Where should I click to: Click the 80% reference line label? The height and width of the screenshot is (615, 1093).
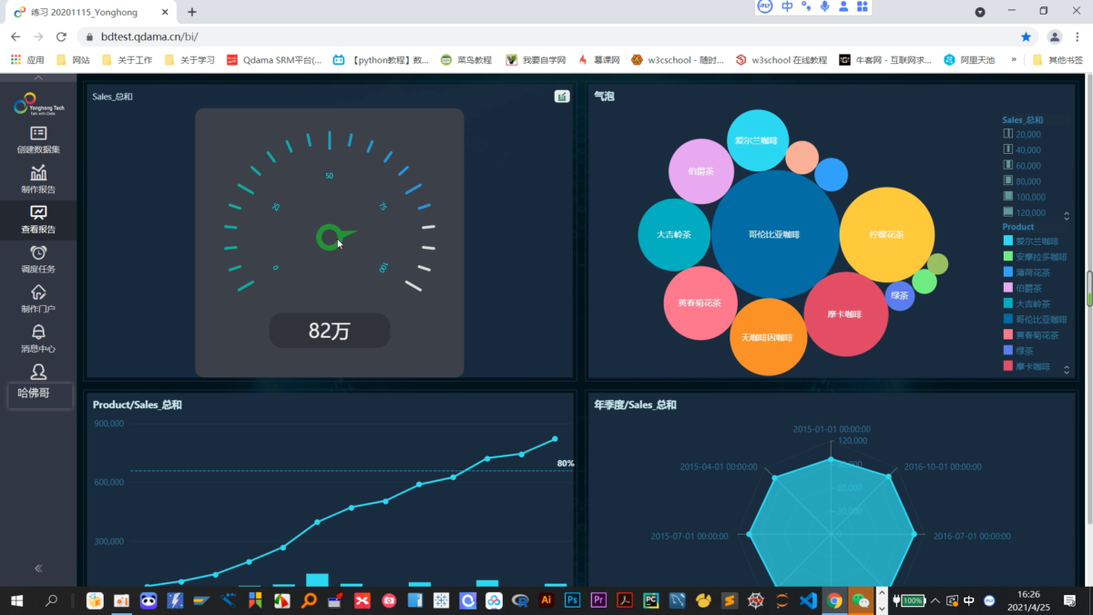(566, 464)
